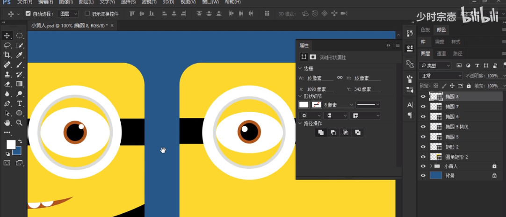Switch to the 通道 tab
Screen dimensions: 506x217
[x=441, y=54]
